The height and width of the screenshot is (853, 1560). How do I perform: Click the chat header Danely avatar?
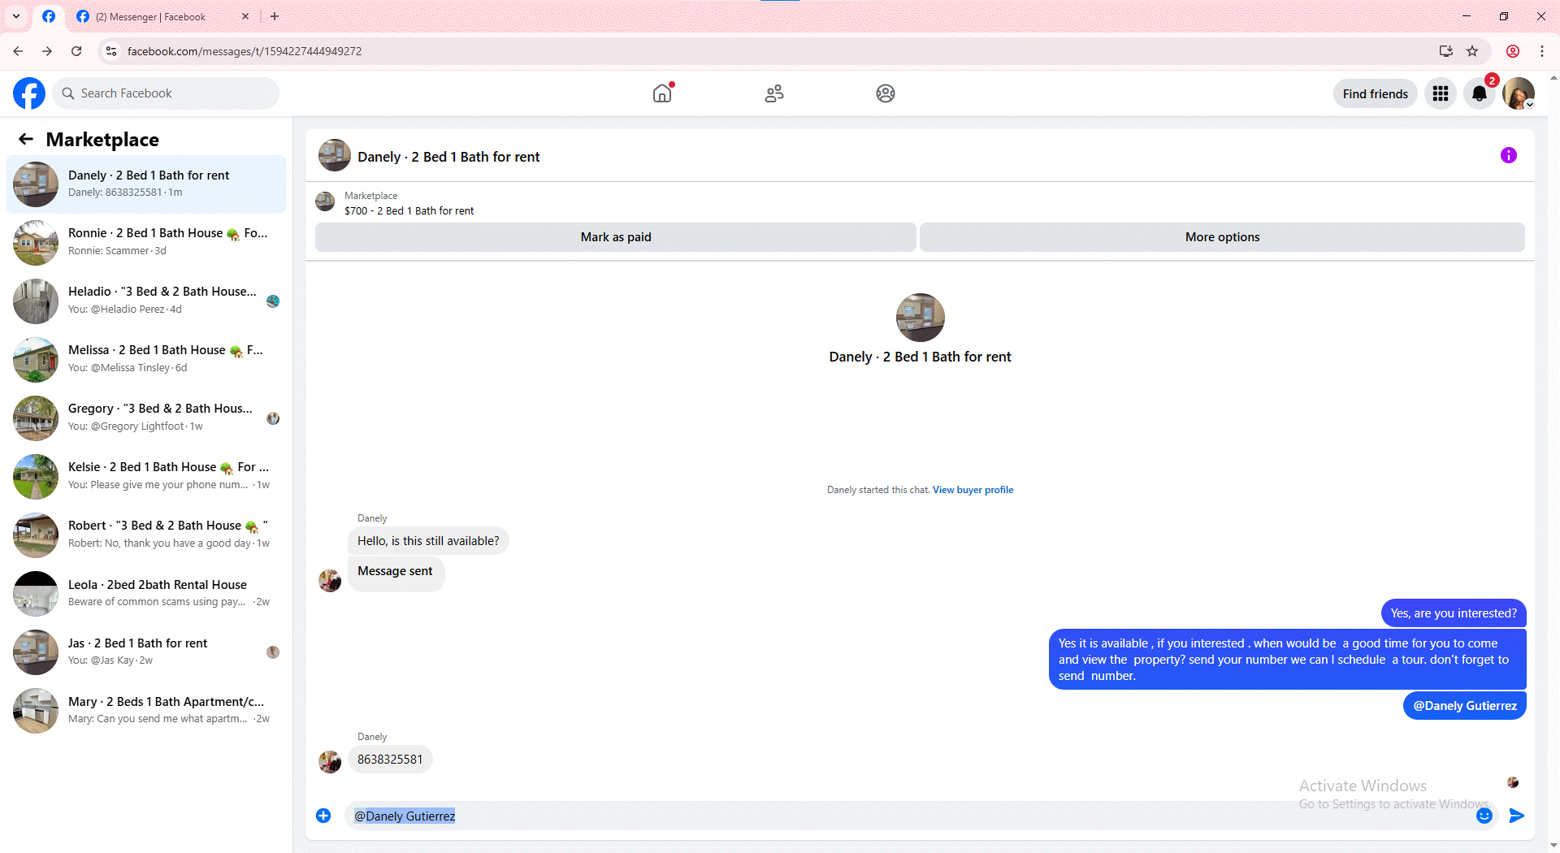334,155
